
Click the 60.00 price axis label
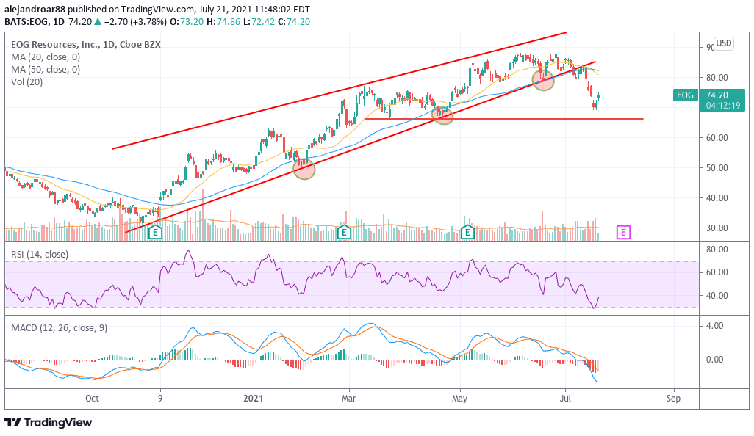(x=717, y=137)
